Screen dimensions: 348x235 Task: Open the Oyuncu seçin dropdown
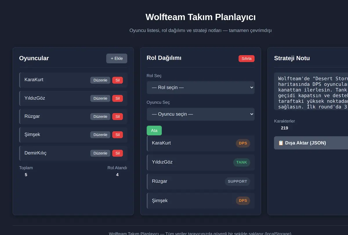(x=201, y=114)
